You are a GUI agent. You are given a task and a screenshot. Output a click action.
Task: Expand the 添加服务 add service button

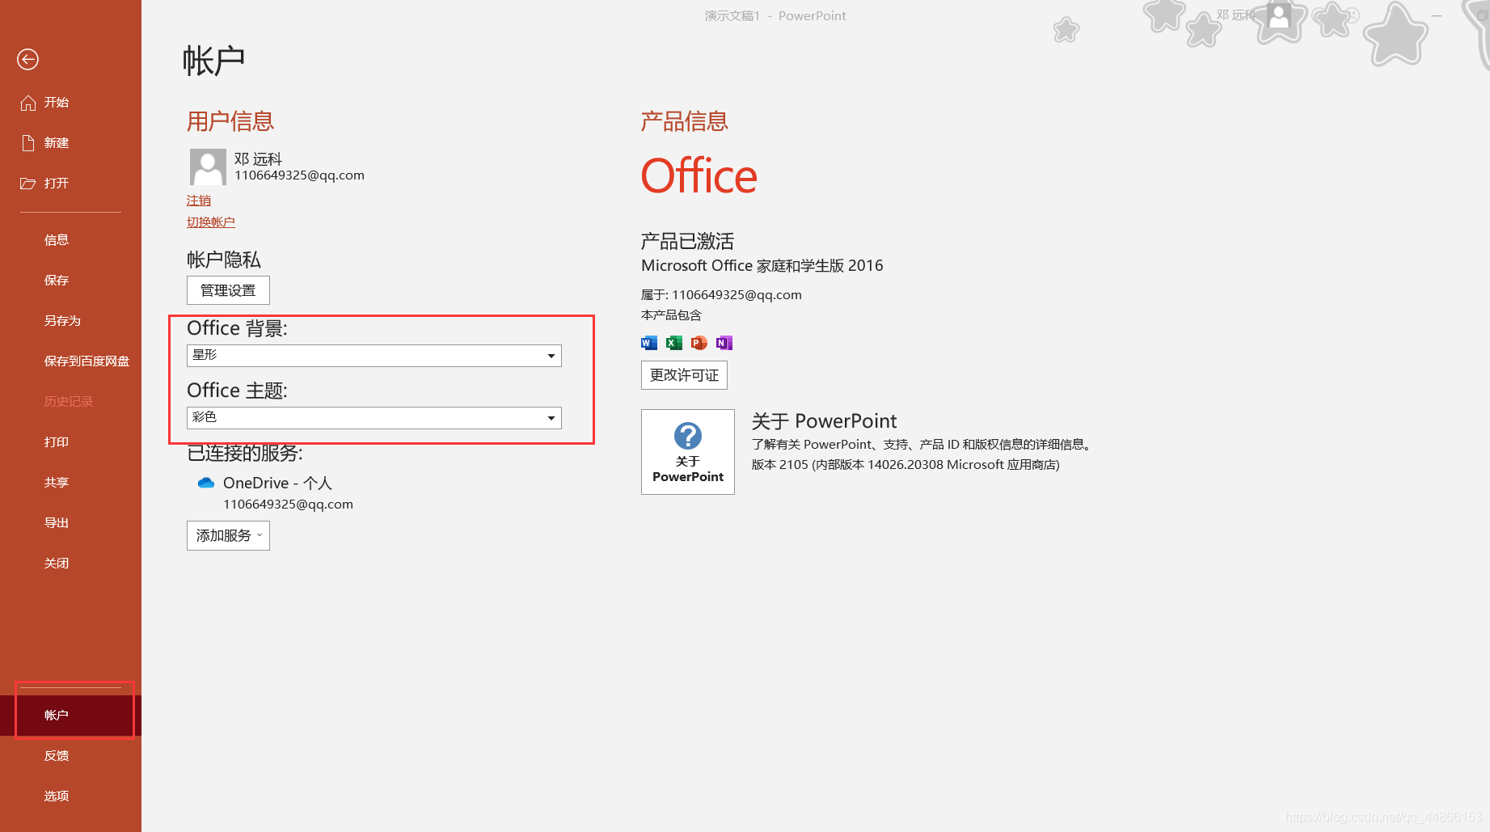coord(228,536)
